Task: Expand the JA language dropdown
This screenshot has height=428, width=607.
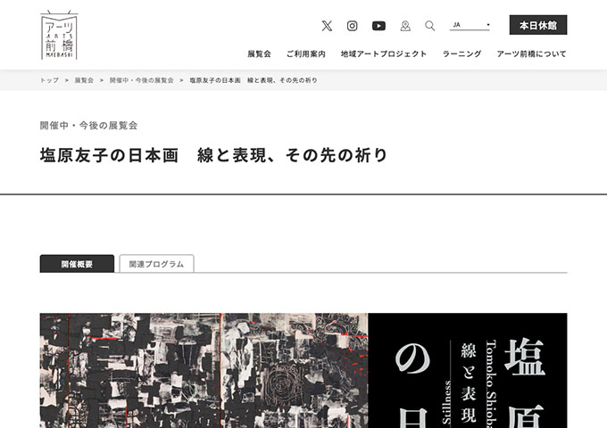Action: point(470,25)
